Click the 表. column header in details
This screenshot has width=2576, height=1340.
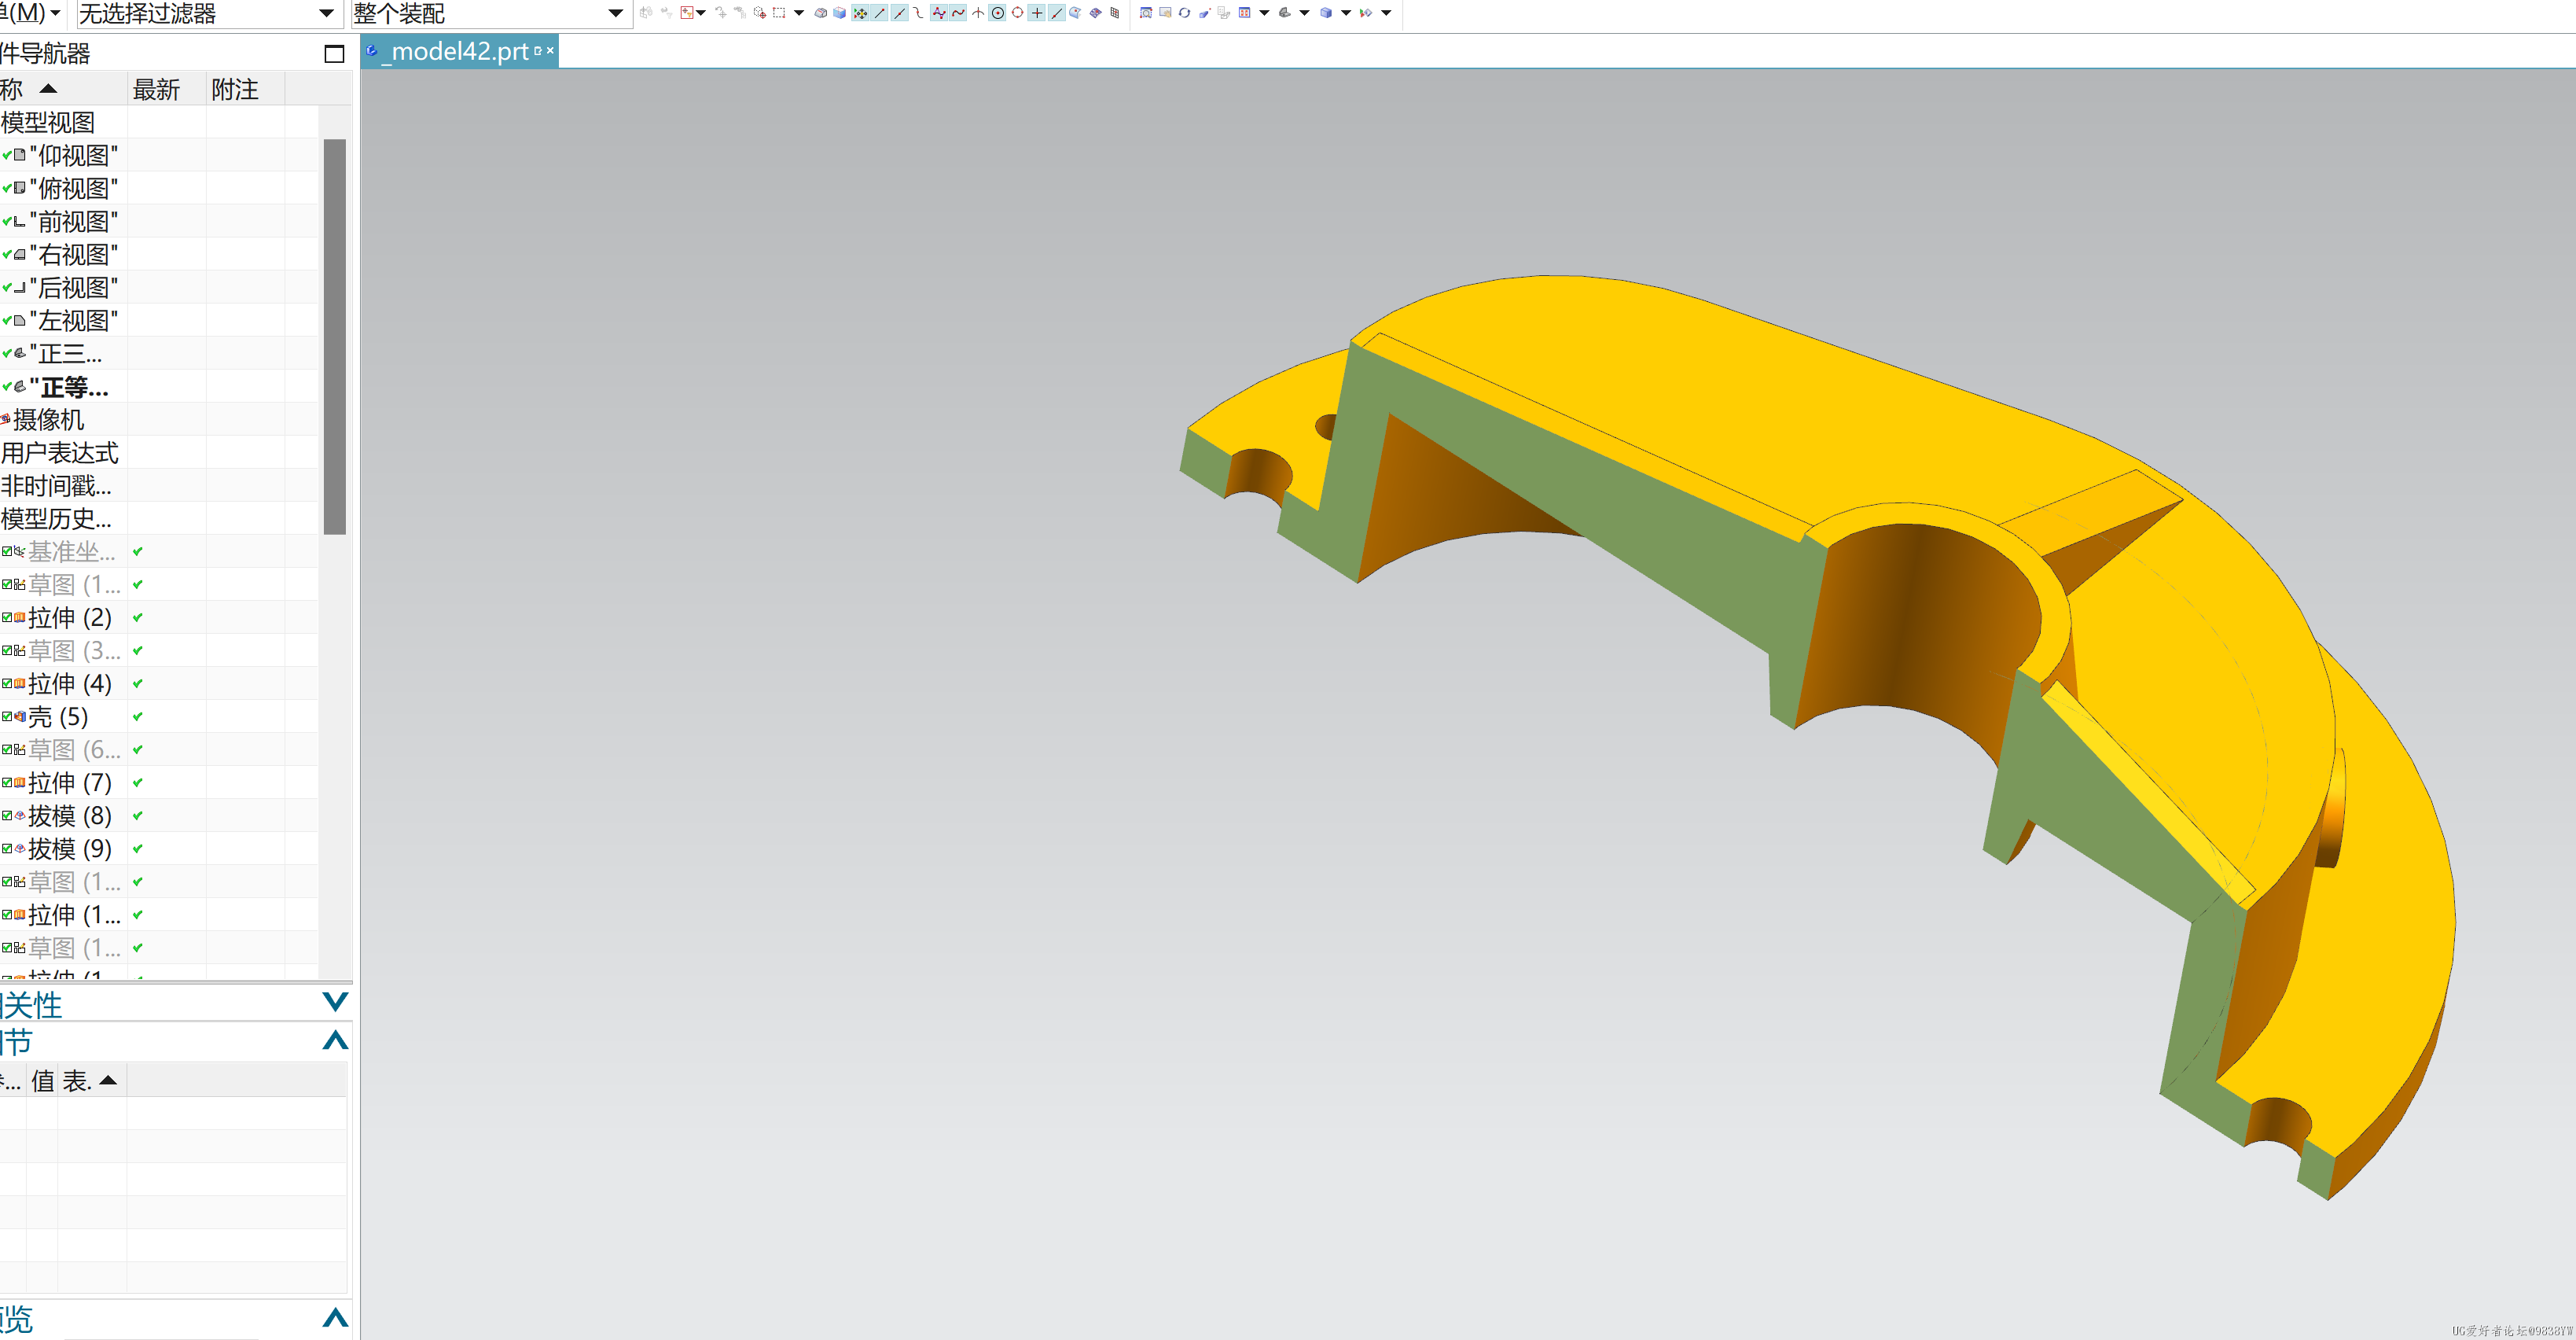click(x=92, y=1080)
